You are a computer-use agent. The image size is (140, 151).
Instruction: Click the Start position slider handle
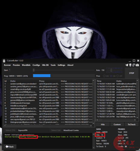tap(34, 70)
